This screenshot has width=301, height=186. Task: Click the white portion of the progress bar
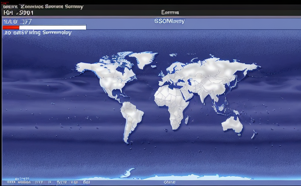(52, 27)
